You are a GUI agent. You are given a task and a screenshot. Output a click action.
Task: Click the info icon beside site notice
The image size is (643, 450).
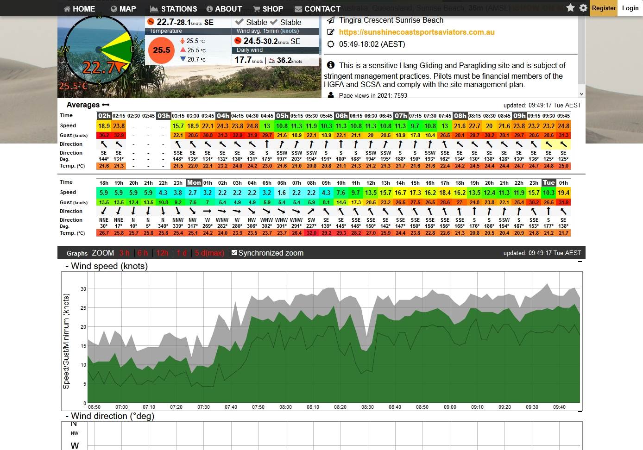331,65
